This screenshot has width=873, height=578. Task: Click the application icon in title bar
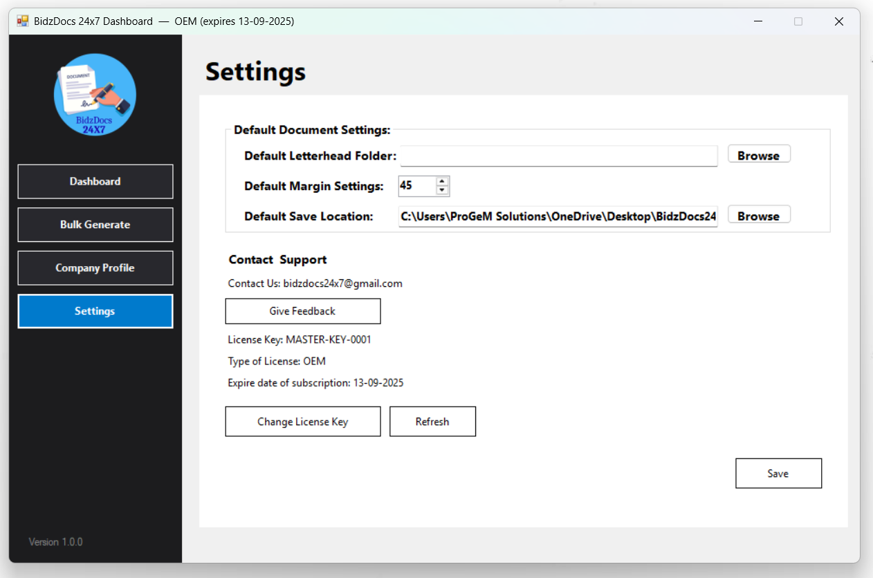pos(23,21)
